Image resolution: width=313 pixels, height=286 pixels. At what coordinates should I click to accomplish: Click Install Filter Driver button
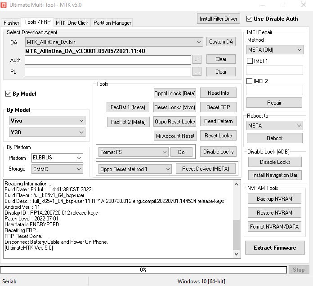point(219,19)
